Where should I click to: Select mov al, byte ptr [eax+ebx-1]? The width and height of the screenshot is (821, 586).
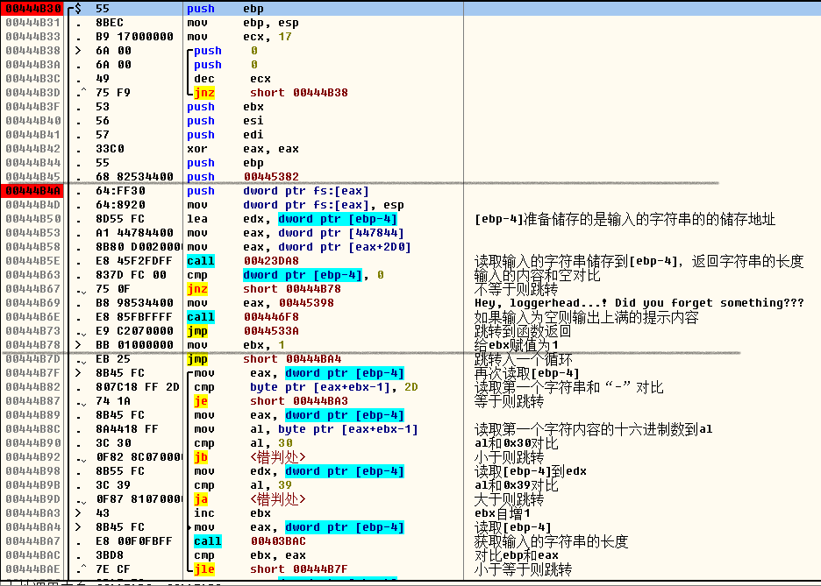coord(306,429)
